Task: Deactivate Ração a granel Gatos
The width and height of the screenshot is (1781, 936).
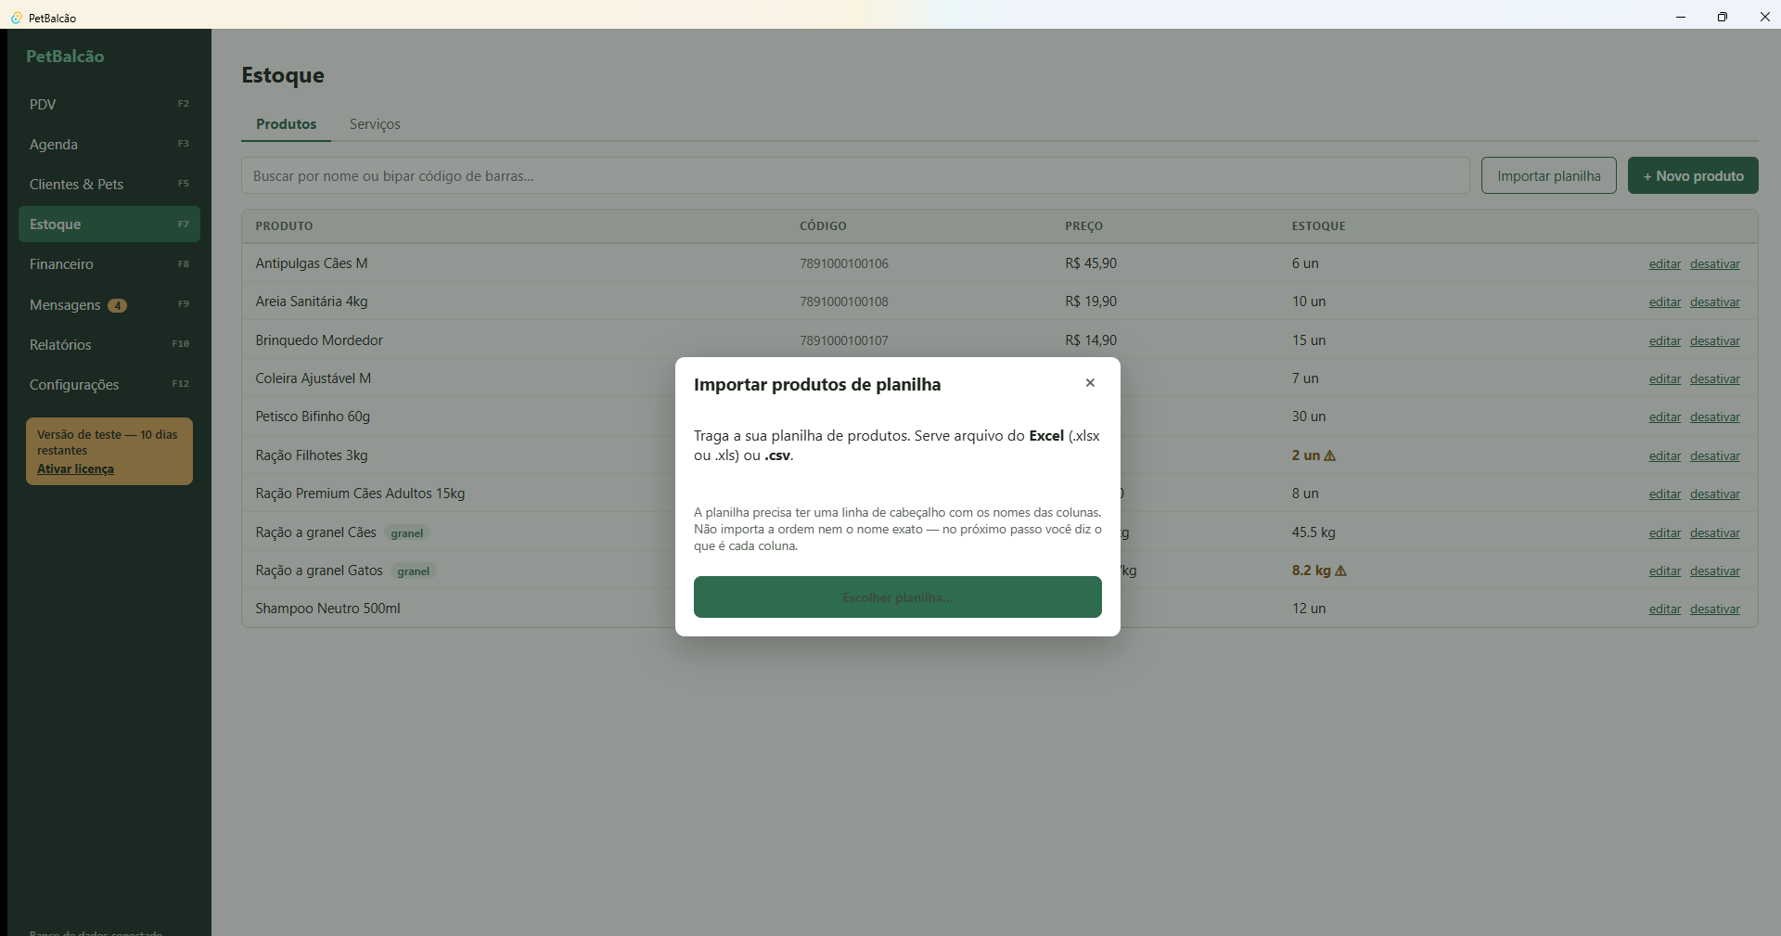Action: pyautogui.click(x=1715, y=571)
